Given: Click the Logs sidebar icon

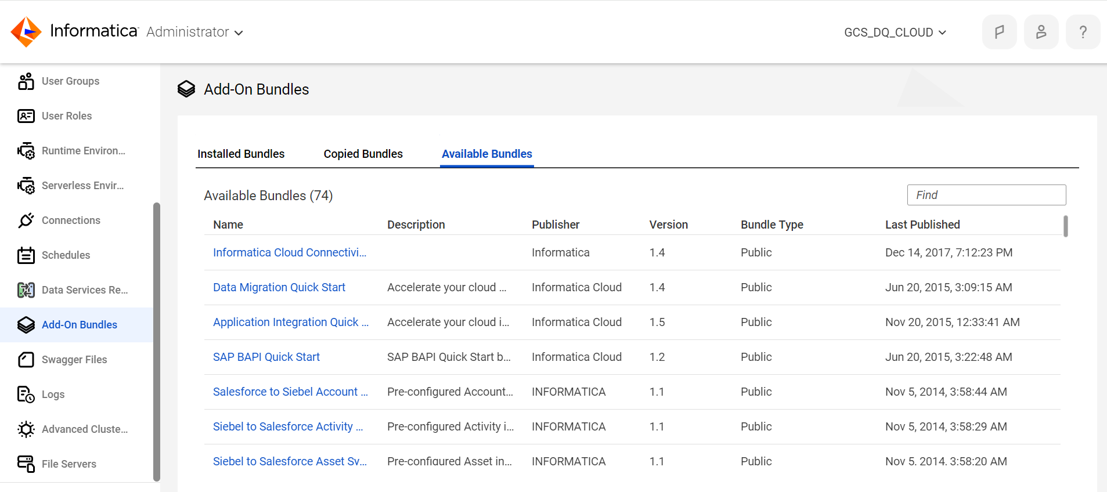Looking at the screenshot, I should click(x=26, y=395).
